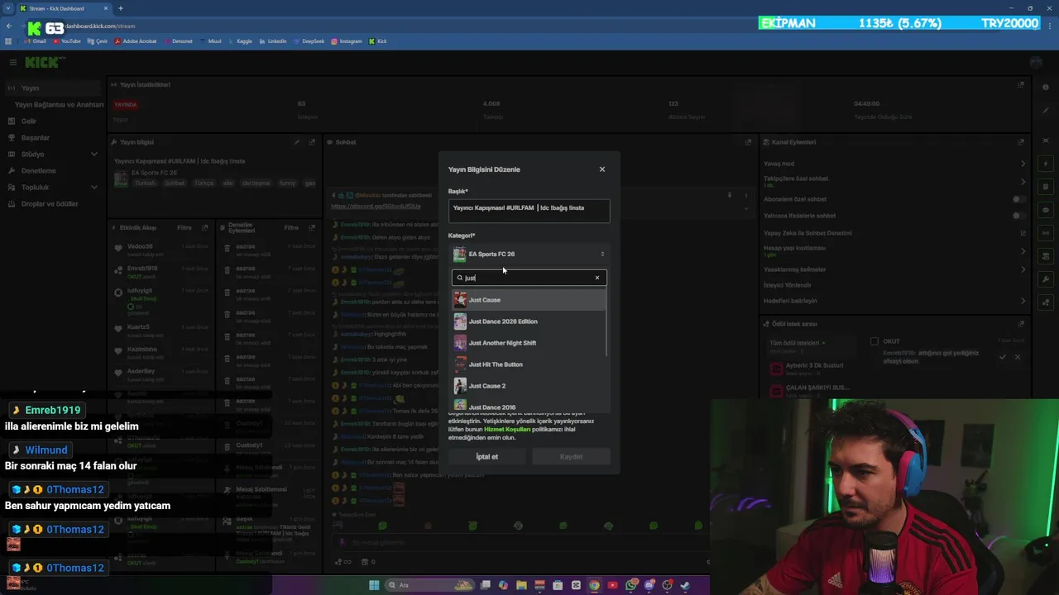1059x595 pixels.
Task: Open Yayın Bağlantısı ve Anahtarı page
Action: pos(59,105)
